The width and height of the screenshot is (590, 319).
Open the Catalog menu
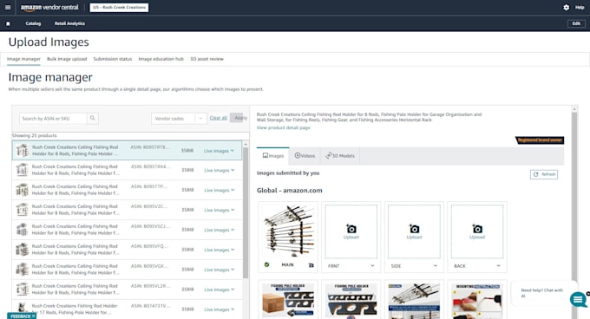[33, 23]
